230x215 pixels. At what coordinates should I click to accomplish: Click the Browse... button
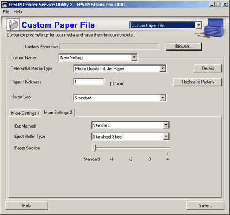point(183,47)
